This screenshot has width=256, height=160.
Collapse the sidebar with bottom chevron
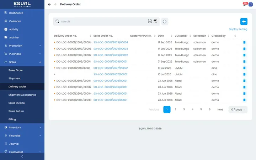pos(22,156)
